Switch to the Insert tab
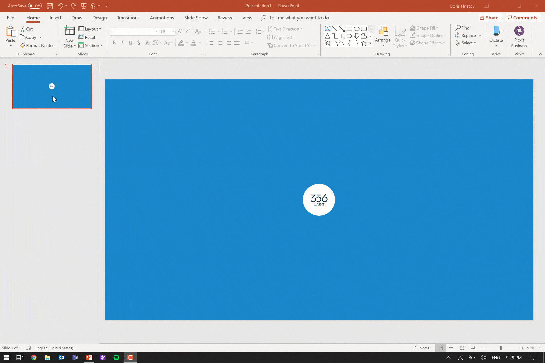 click(56, 18)
